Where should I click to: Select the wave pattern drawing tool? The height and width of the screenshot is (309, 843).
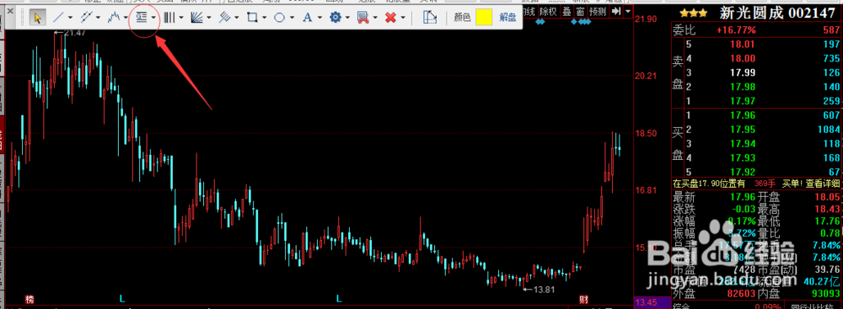click(114, 18)
